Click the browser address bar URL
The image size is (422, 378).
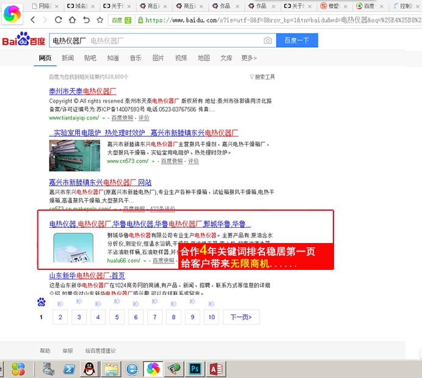point(283,20)
